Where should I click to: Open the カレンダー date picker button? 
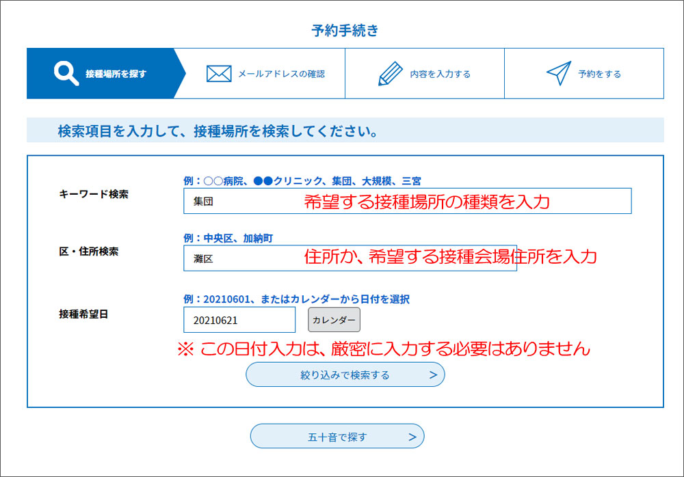334,320
